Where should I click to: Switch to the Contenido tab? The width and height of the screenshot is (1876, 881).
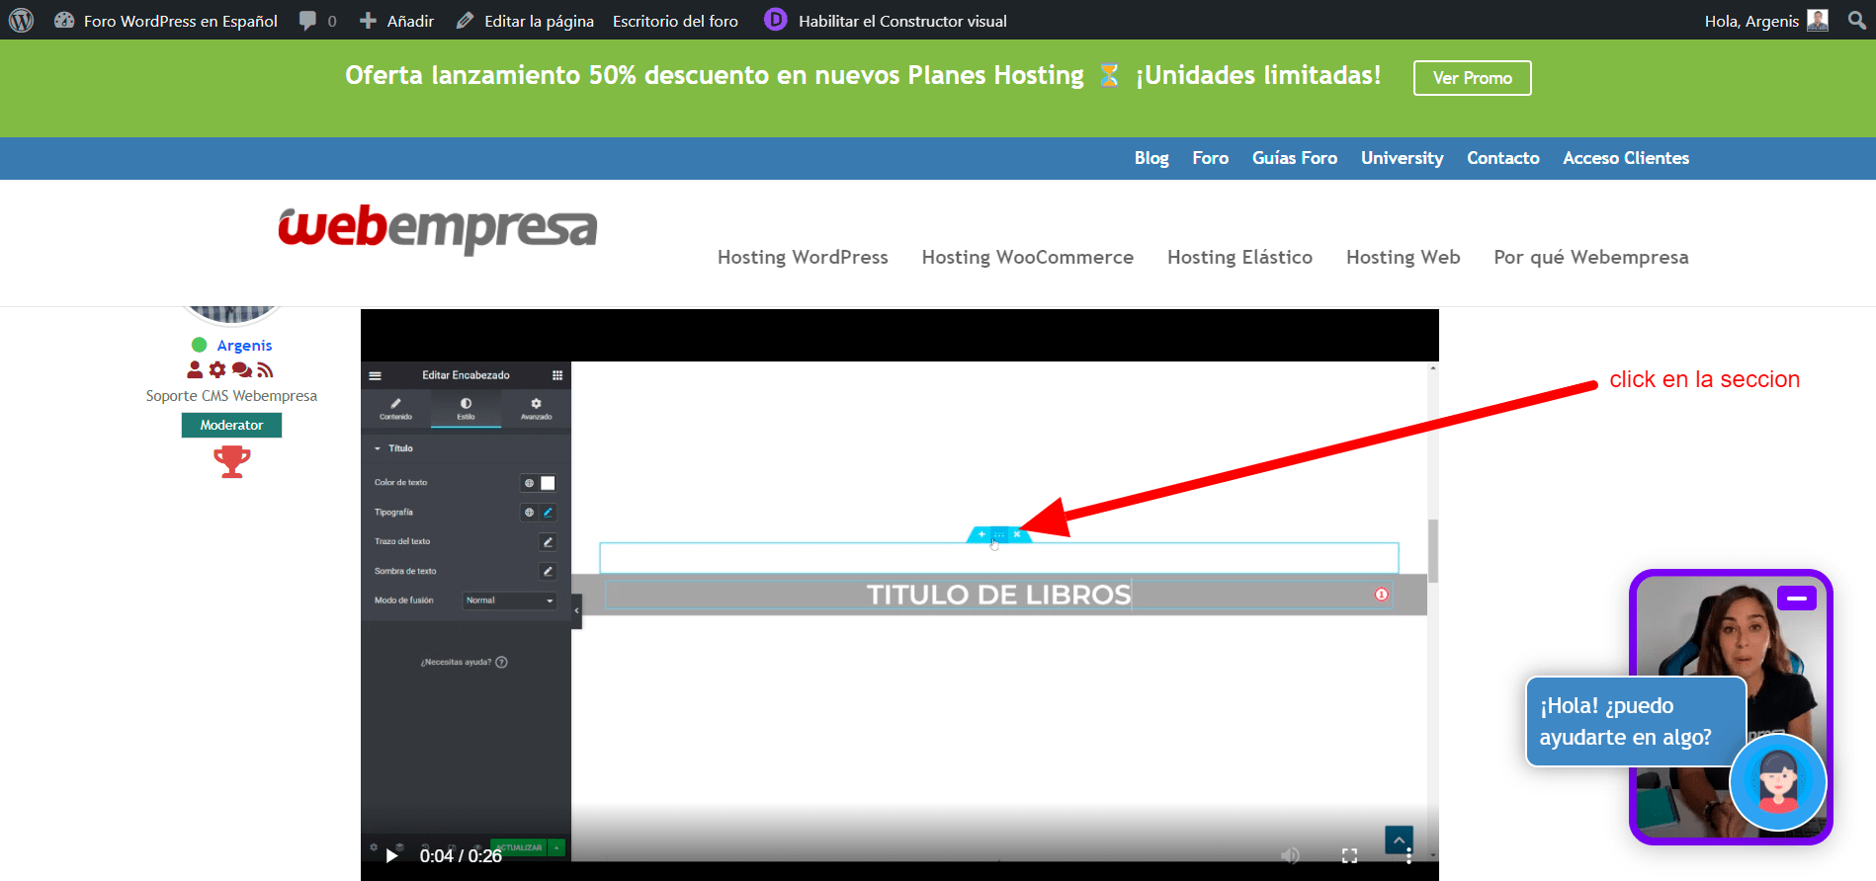pyautogui.click(x=395, y=409)
